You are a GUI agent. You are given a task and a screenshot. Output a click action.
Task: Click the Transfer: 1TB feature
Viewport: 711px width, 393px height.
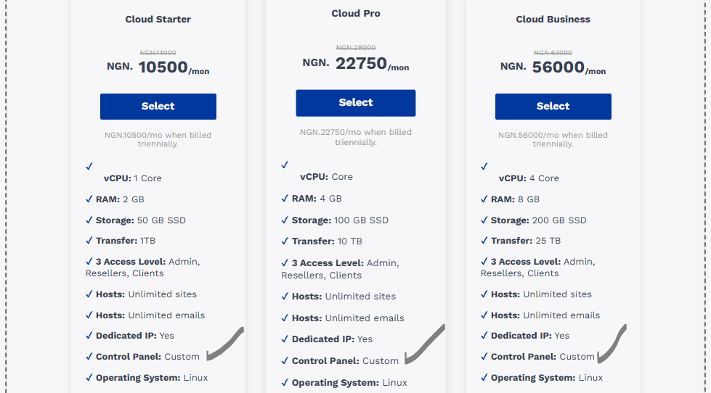coord(126,241)
